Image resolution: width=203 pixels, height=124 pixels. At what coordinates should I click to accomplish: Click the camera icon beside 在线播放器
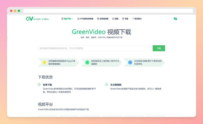[98, 19]
